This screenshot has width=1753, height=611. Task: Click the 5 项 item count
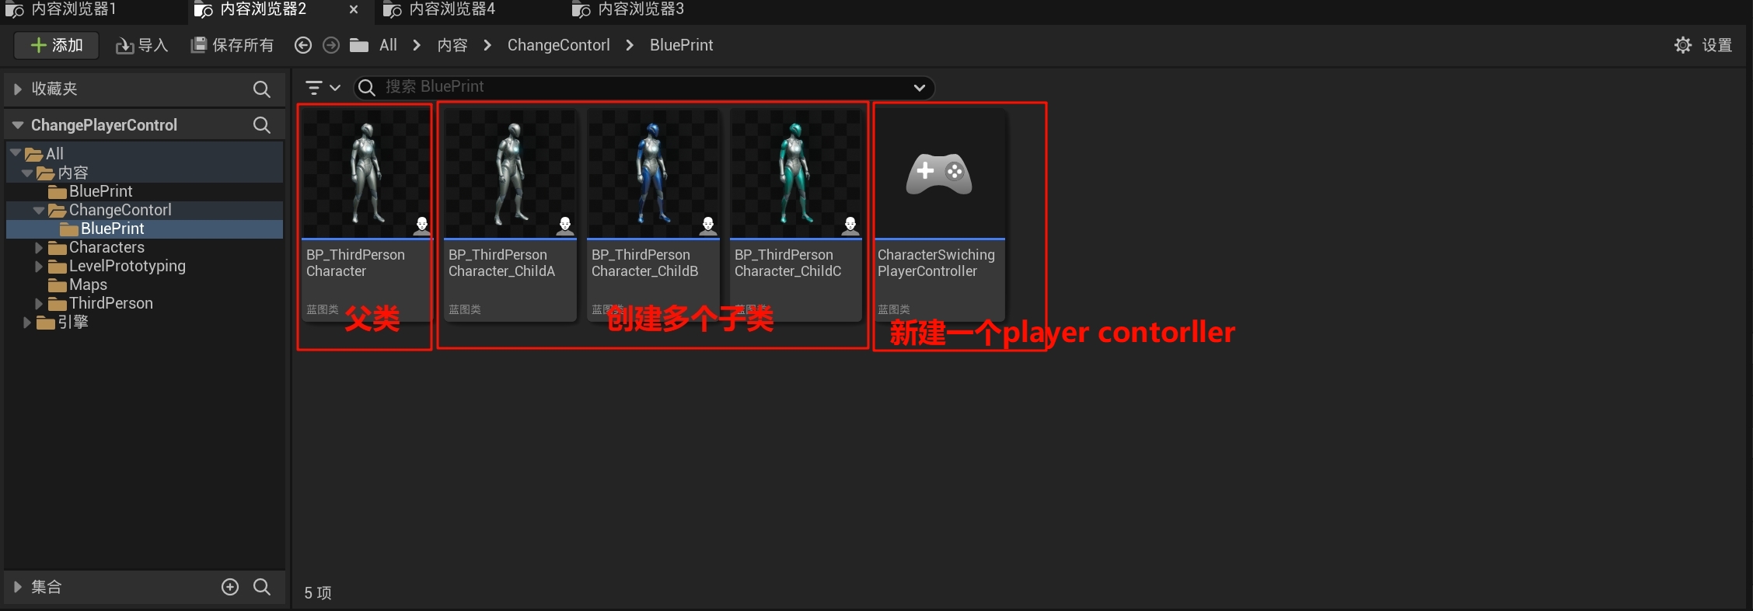[318, 593]
